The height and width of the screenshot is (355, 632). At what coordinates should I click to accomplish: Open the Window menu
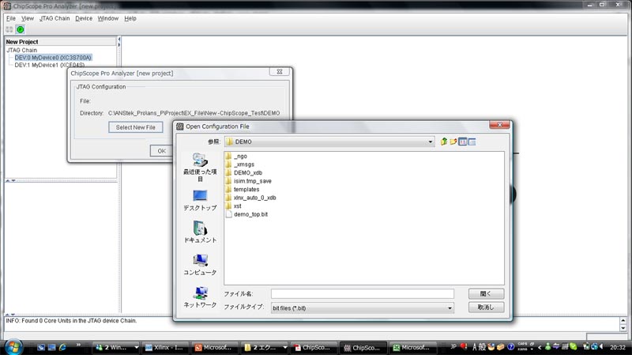[108, 18]
